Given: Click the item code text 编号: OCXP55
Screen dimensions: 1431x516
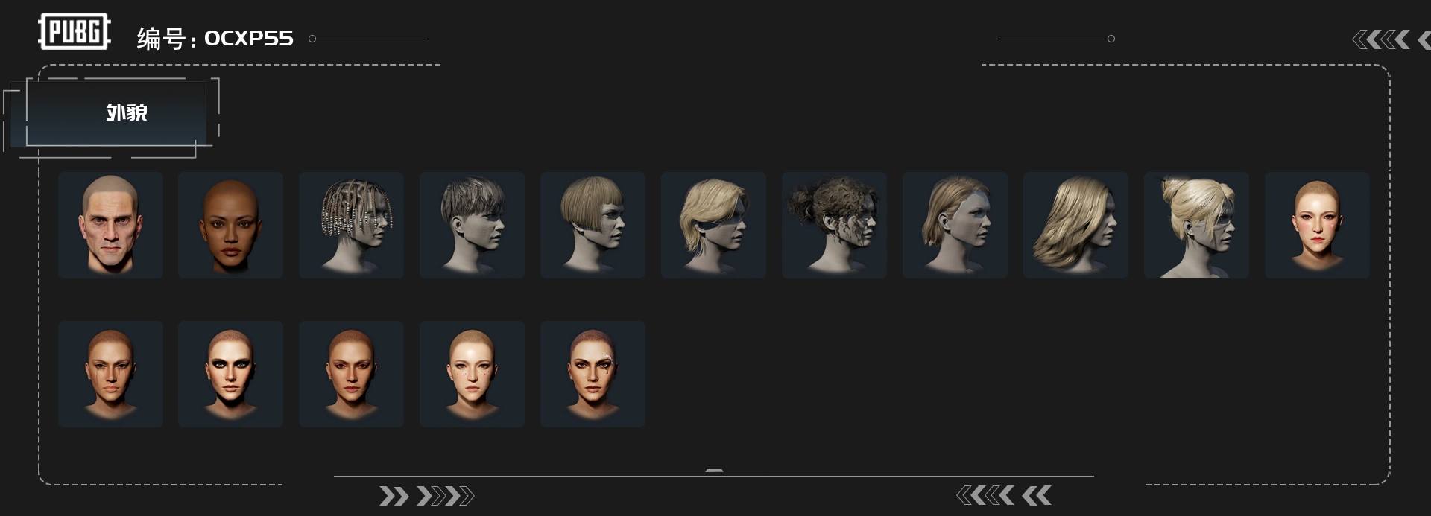Looking at the screenshot, I should click(x=215, y=38).
